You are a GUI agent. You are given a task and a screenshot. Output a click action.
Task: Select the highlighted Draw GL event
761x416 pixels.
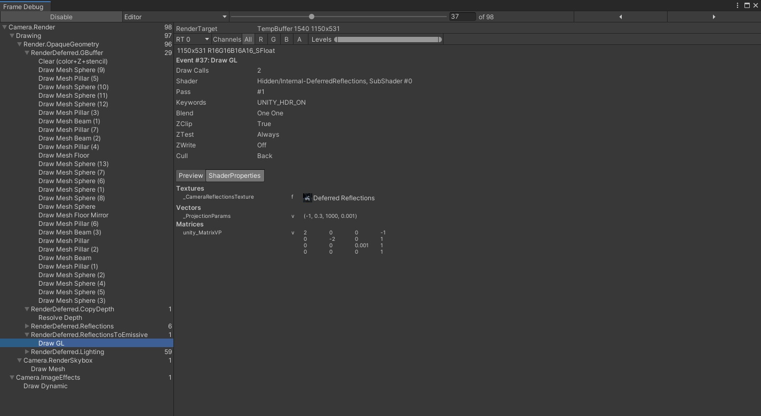pyautogui.click(x=86, y=343)
